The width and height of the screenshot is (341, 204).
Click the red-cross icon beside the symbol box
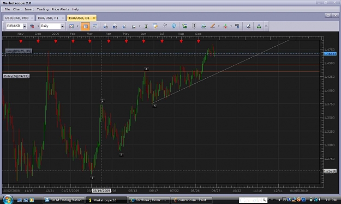coord(32,26)
